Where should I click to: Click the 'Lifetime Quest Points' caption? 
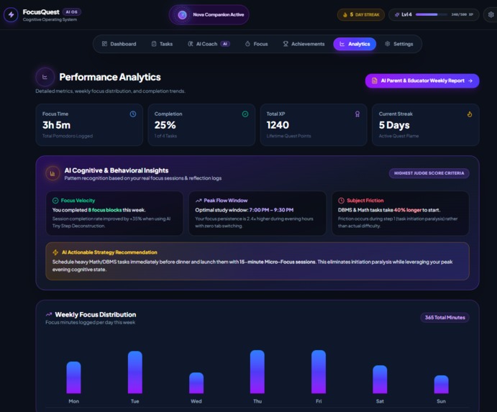click(x=288, y=136)
